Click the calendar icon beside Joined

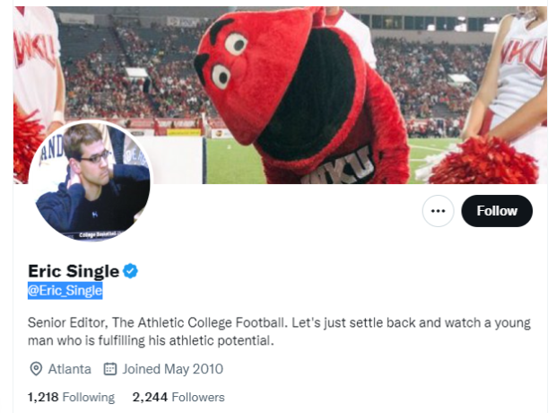point(111,369)
